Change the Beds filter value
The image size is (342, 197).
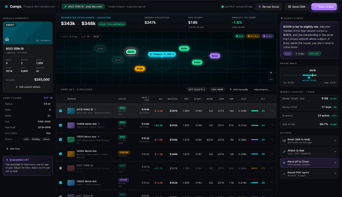[50, 110]
